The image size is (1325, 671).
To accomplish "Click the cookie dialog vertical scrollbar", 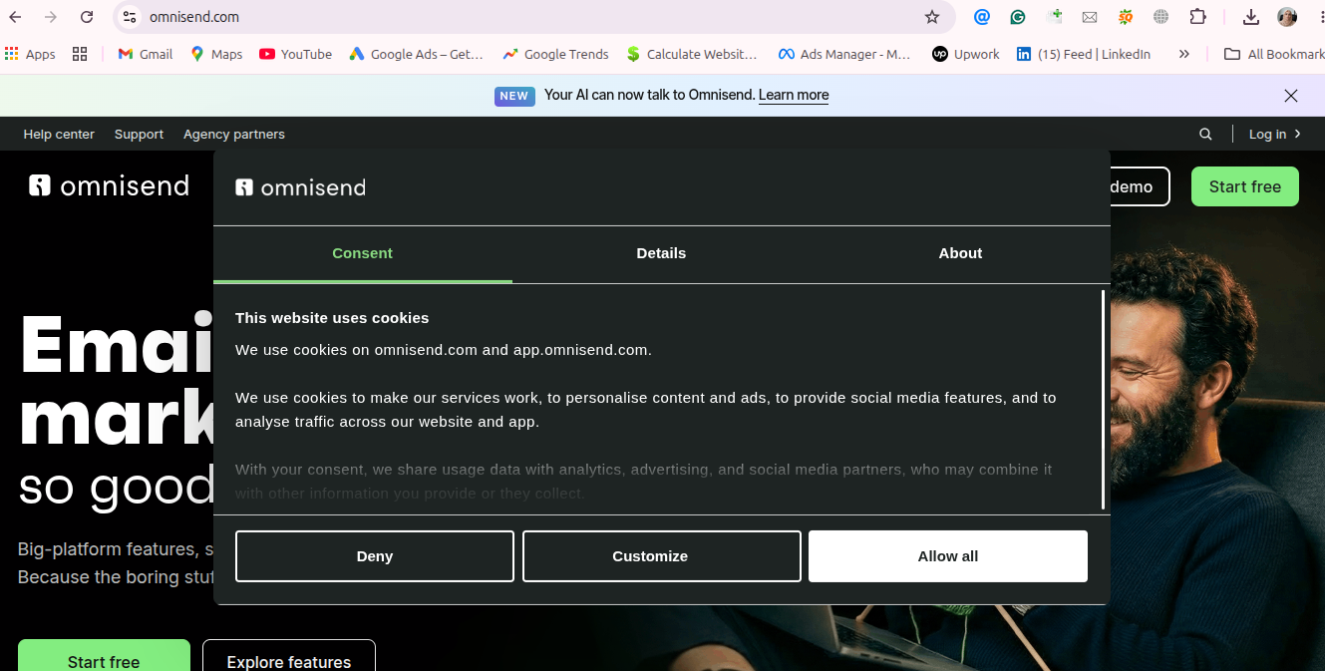I will tap(1103, 399).
